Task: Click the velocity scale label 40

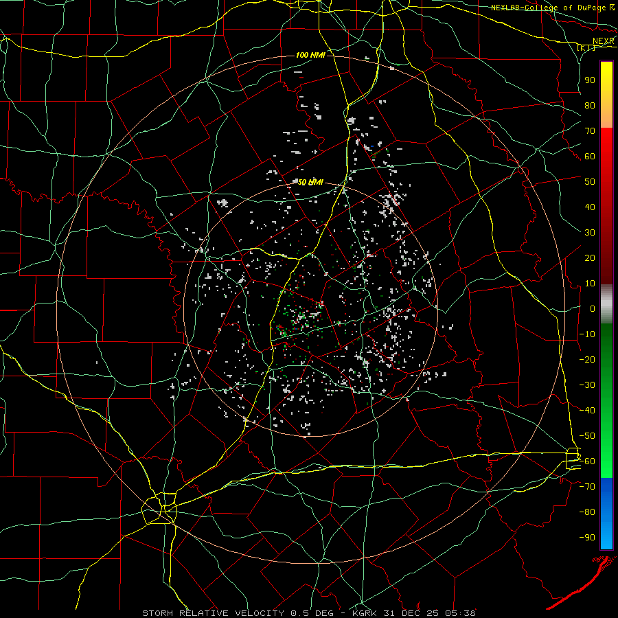Action: pos(590,207)
